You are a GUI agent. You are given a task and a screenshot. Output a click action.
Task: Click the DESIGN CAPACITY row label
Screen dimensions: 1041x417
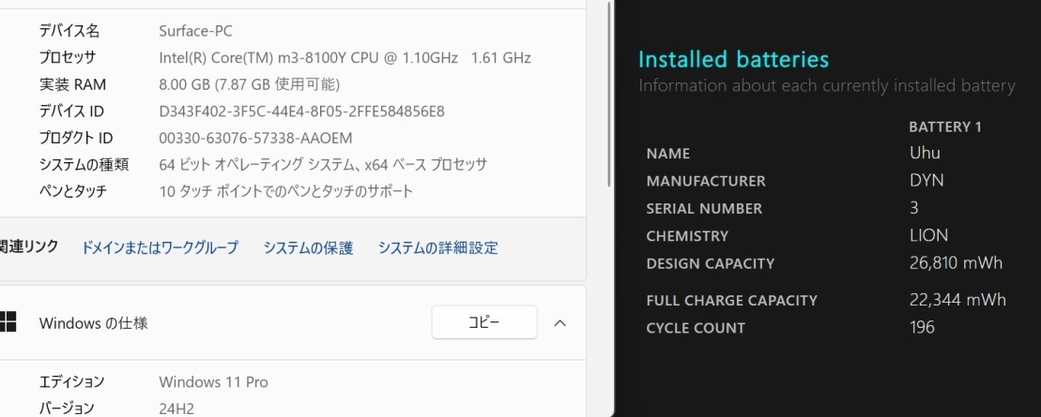[x=711, y=264]
